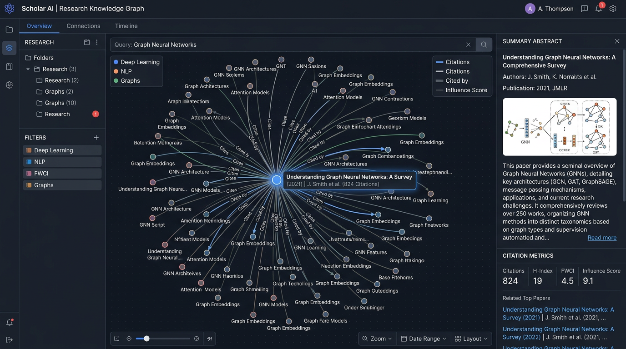This screenshot has height=349, width=626.
Task: Switch to the Timeline tab
Action: point(126,26)
